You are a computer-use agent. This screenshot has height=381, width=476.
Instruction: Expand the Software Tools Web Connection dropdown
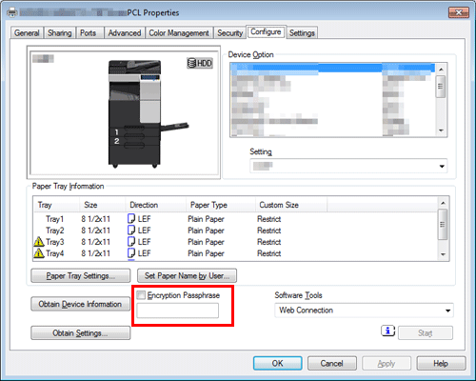pyautogui.click(x=364, y=311)
